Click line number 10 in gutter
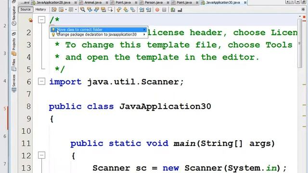 (26, 131)
